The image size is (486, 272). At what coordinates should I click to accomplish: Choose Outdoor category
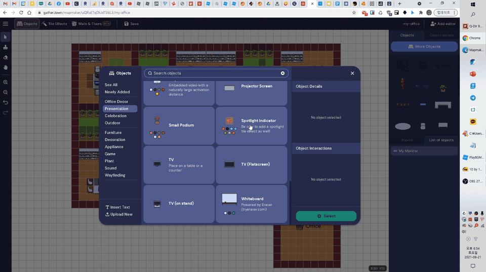coord(112,123)
